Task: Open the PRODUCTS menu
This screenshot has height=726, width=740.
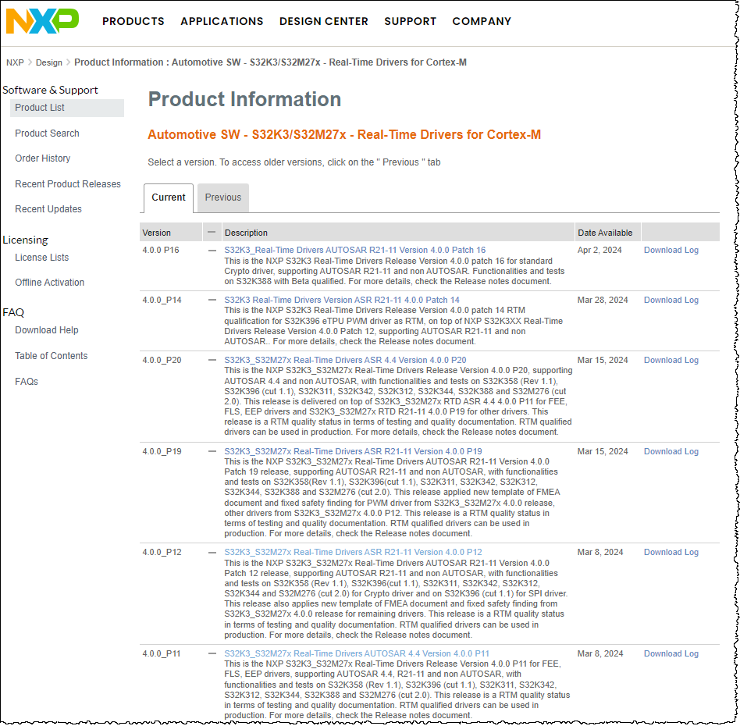Action: [x=133, y=21]
